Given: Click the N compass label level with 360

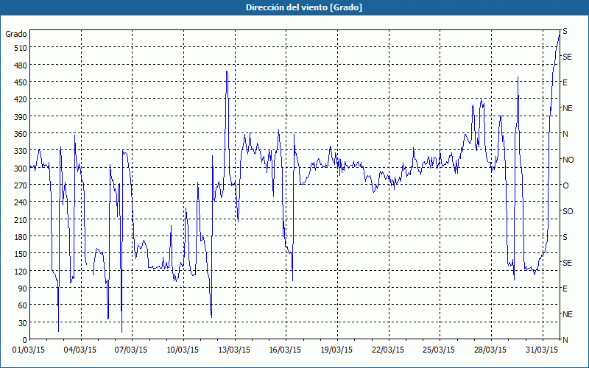Looking at the screenshot, I should (565, 134).
